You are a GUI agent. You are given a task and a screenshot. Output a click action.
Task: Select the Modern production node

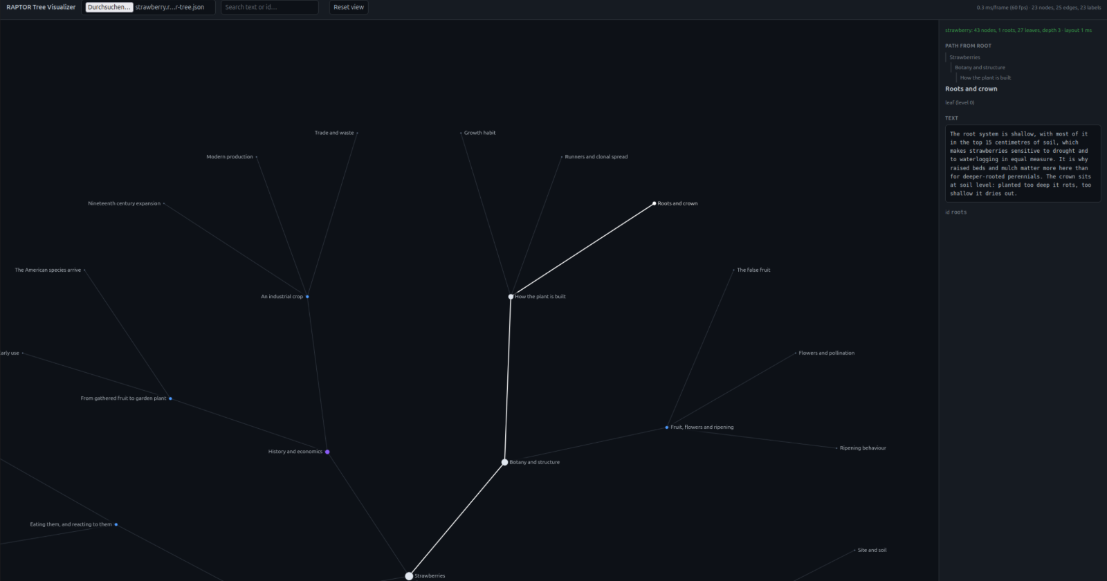[257, 157]
